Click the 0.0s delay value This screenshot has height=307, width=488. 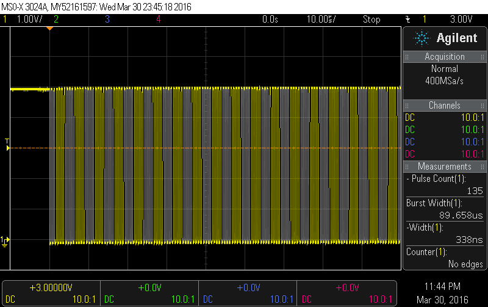270,20
